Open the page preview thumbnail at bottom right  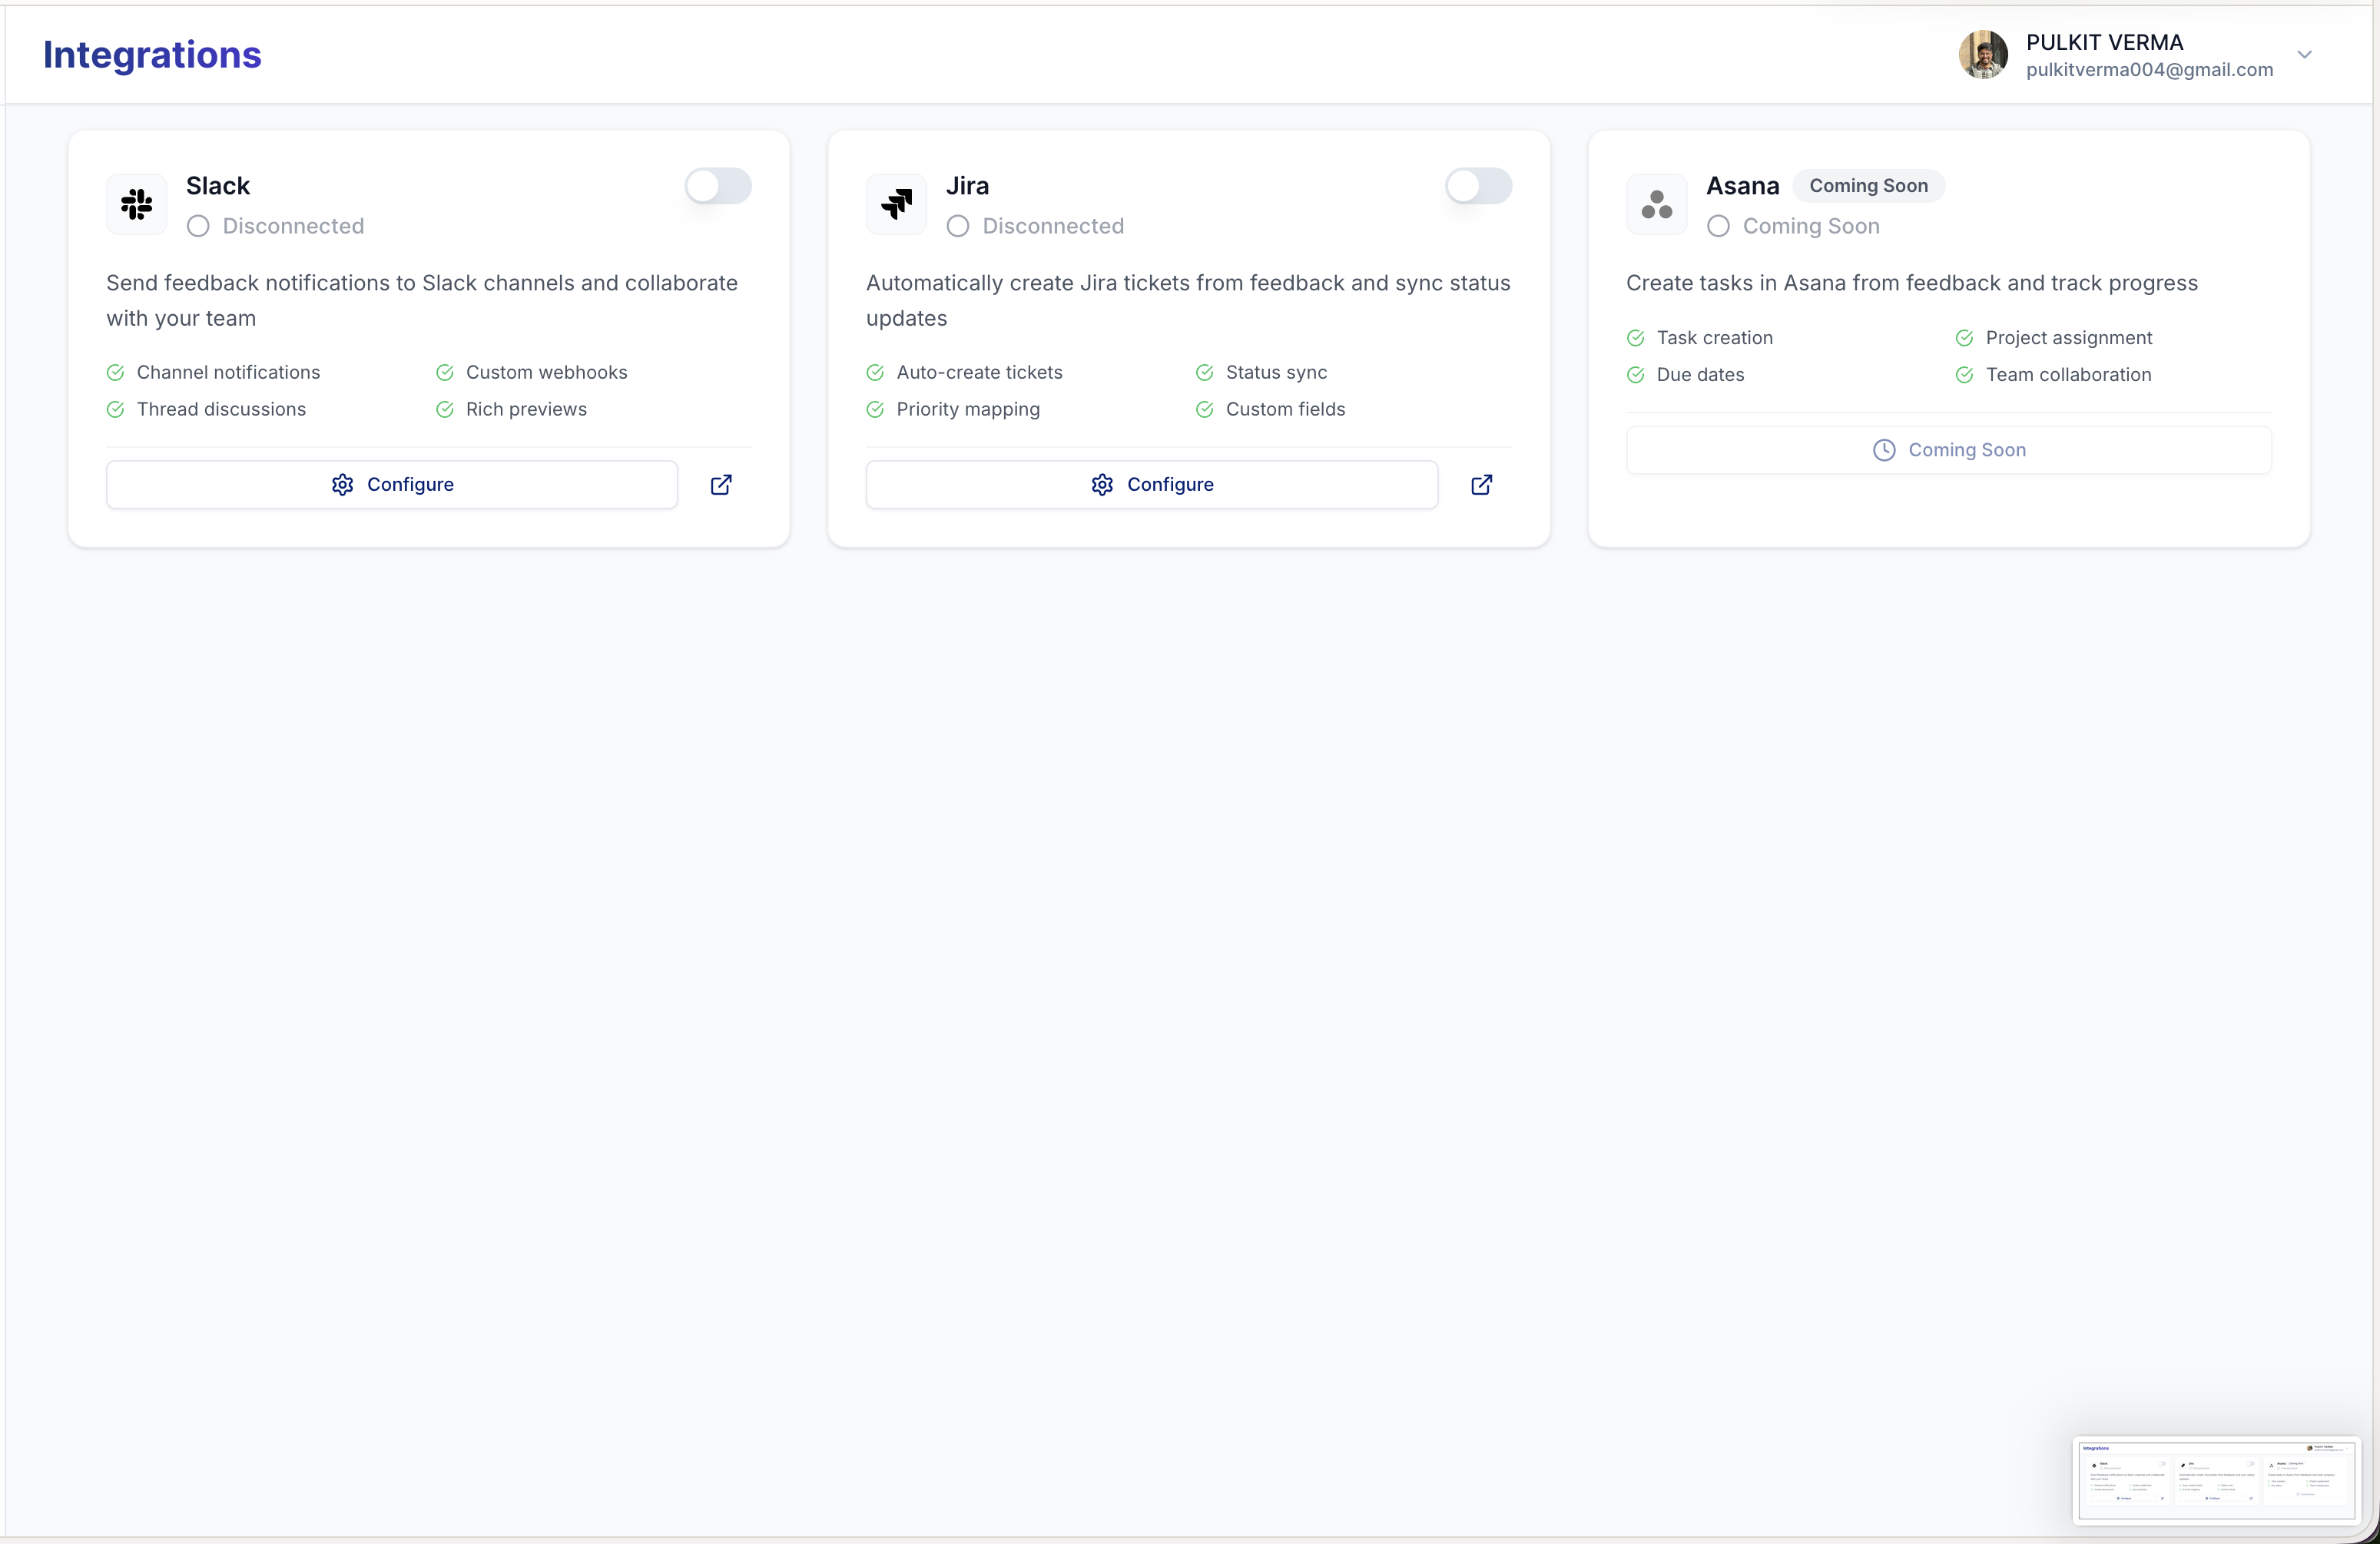2215,1480
